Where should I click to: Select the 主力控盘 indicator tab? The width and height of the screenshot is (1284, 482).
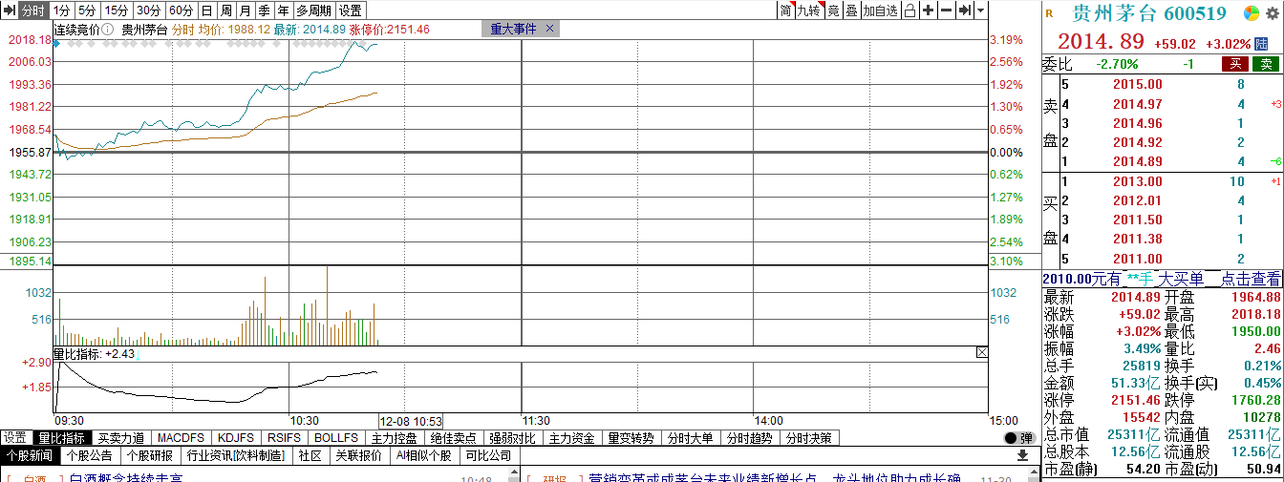[x=394, y=438]
